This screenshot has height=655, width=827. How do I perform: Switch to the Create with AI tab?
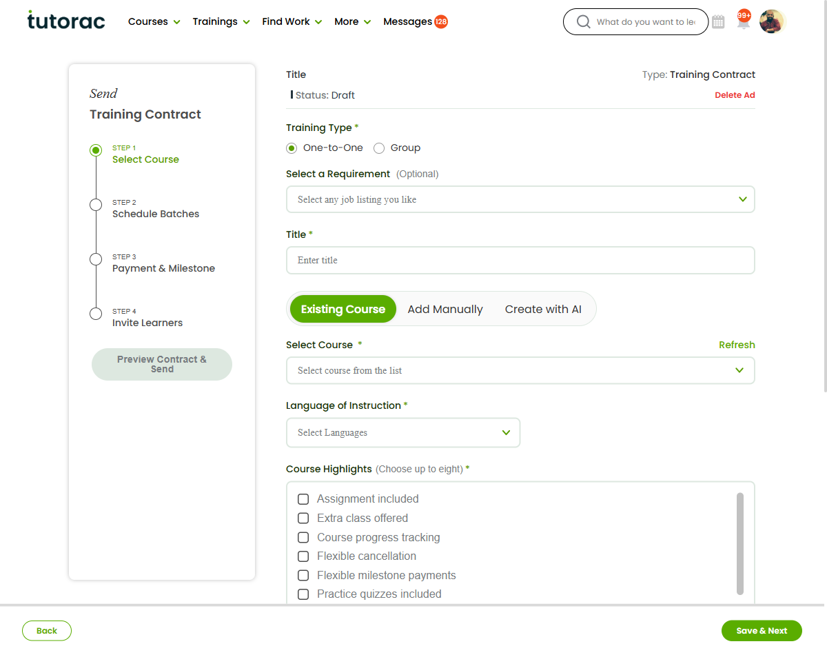pos(543,309)
